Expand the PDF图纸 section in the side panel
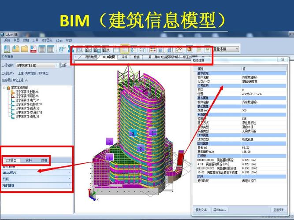The width and height of the screenshot is (294, 220). 37,185
